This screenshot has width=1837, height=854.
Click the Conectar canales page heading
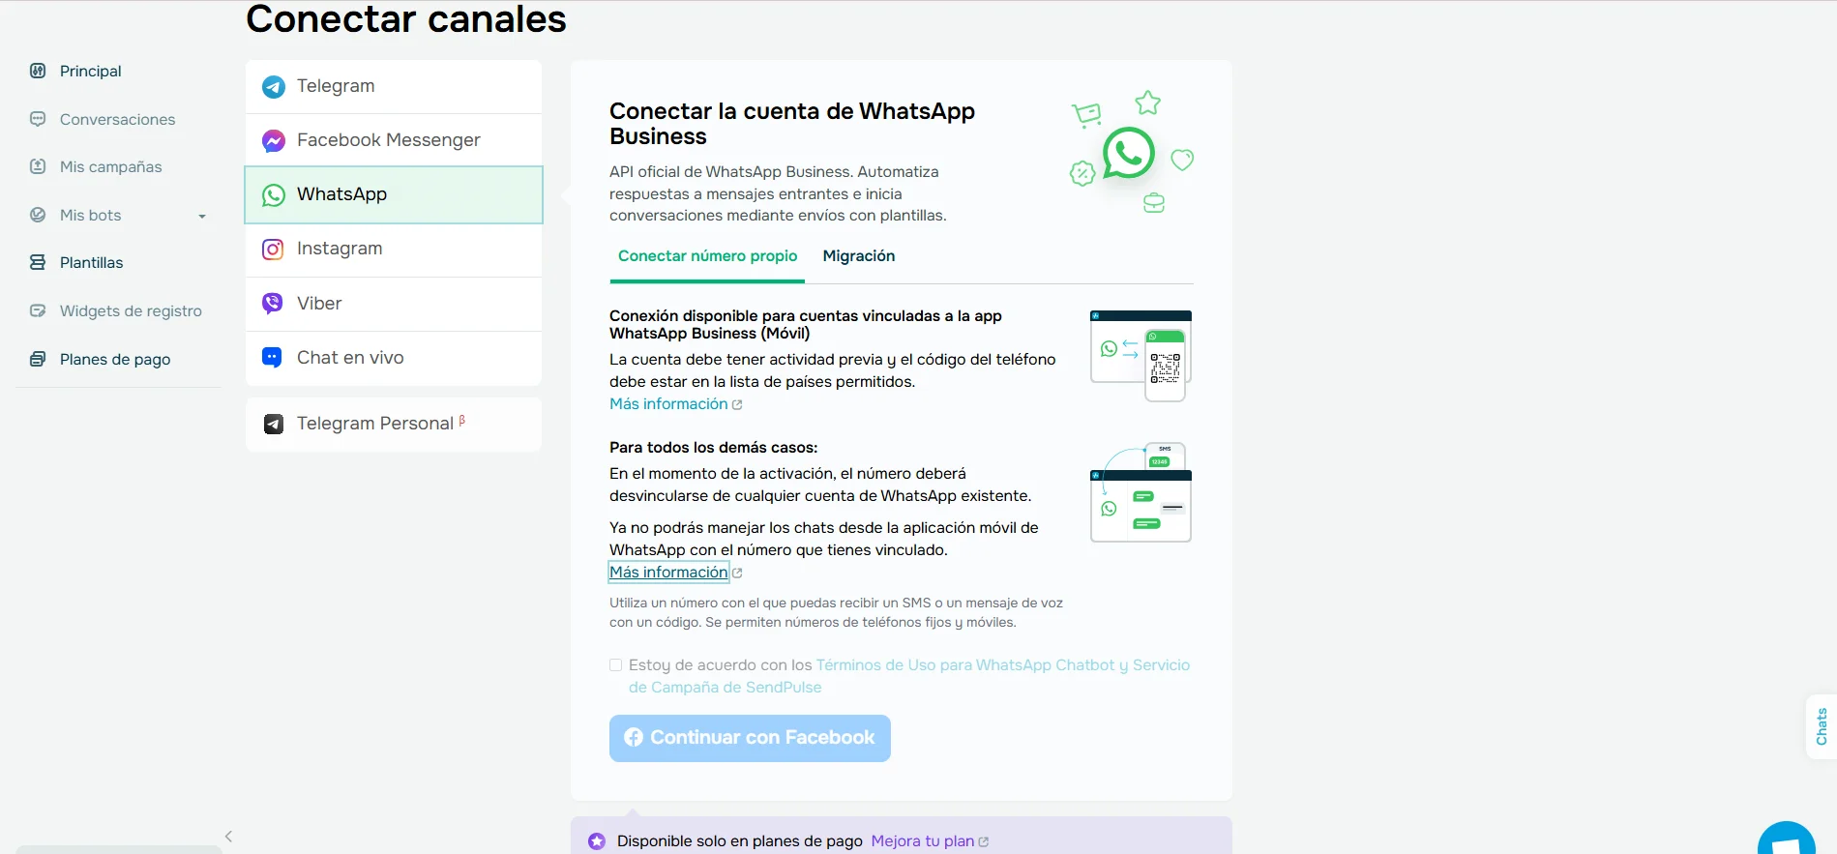[x=406, y=19]
